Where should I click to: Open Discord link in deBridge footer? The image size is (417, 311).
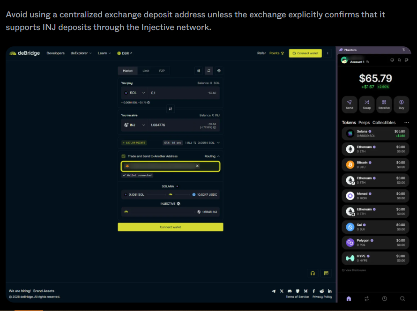[x=290, y=291]
